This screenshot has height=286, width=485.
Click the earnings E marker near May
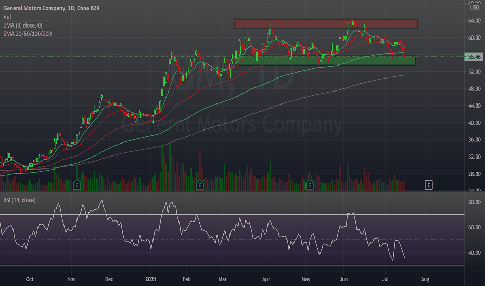[309, 185]
